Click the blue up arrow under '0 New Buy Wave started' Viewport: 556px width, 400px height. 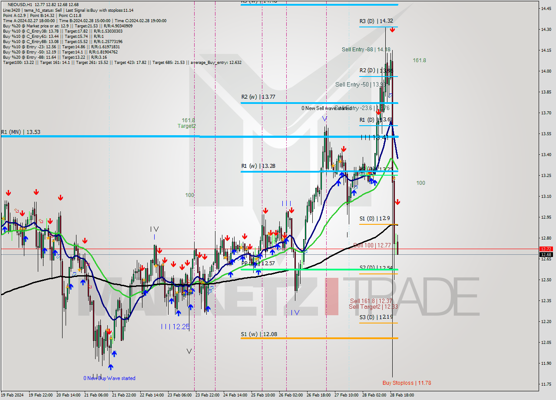pos(111,367)
